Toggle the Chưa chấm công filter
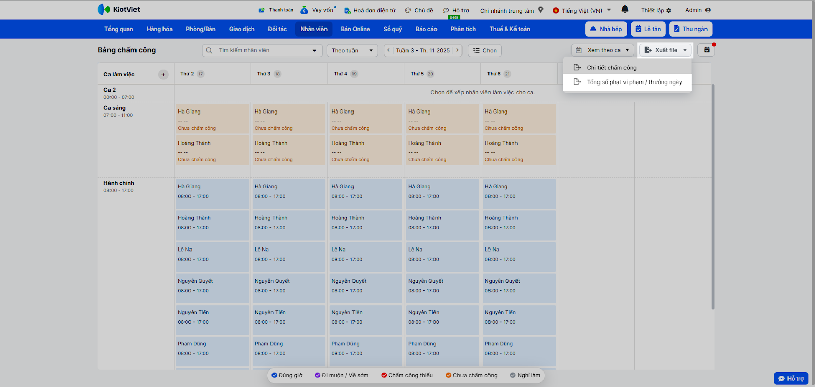The image size is (815, 387). pyautogui.click(x=472, y=375)
